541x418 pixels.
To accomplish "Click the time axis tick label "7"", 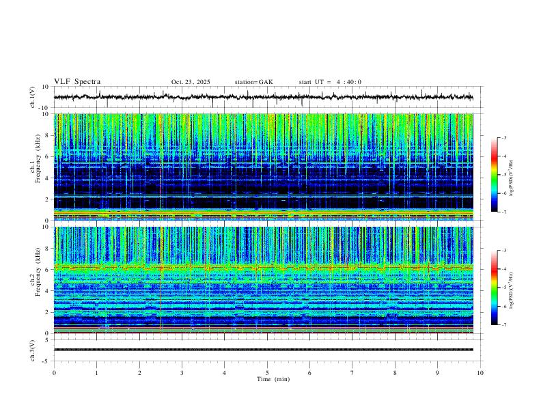I will (x=352, y=373).
